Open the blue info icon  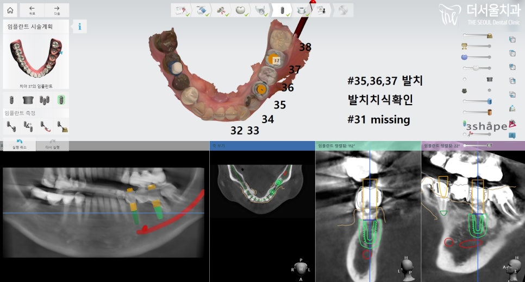coord(80,27)
